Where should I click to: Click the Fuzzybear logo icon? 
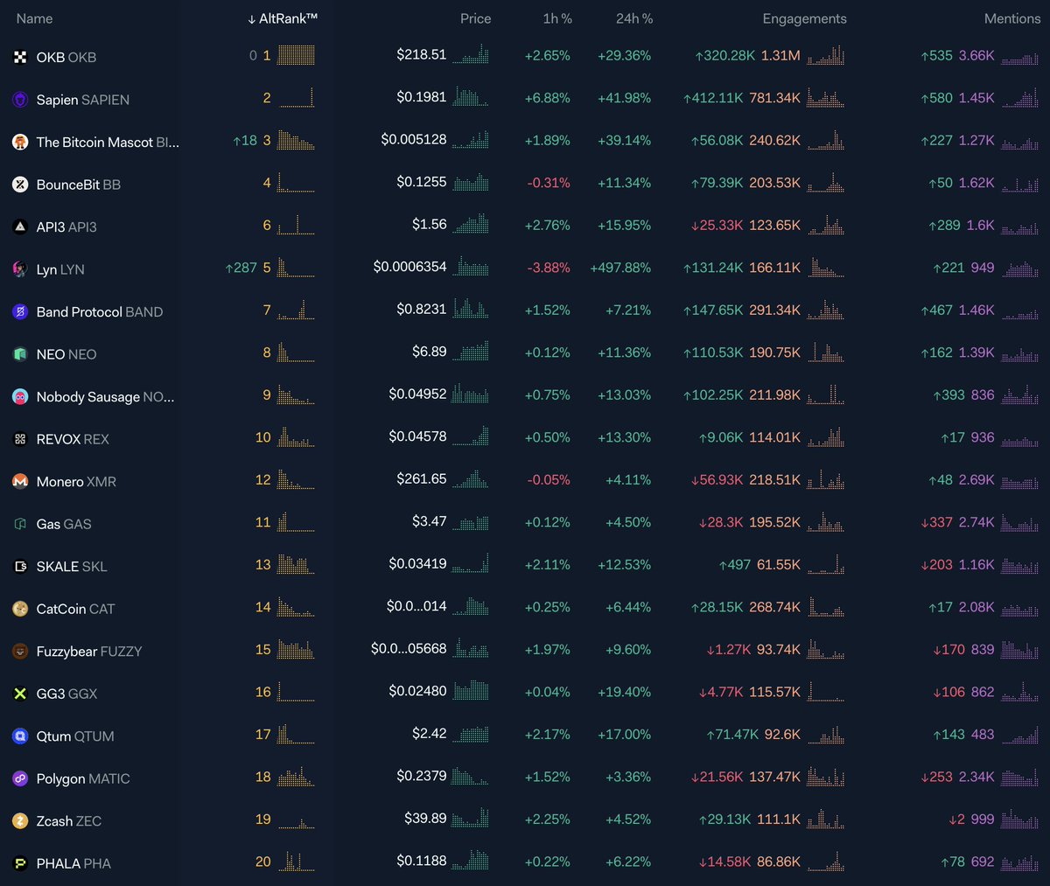click(x=20, y=651)
